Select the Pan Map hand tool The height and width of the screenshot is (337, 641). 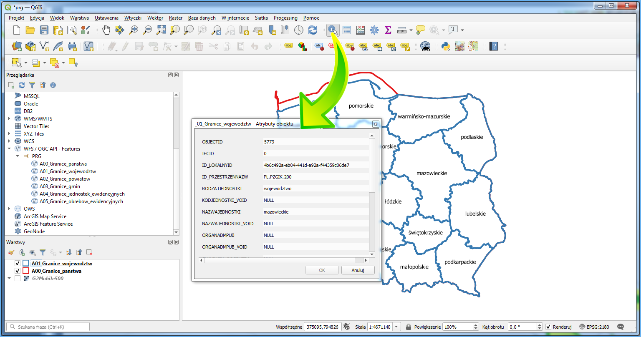tap(106, 30)
